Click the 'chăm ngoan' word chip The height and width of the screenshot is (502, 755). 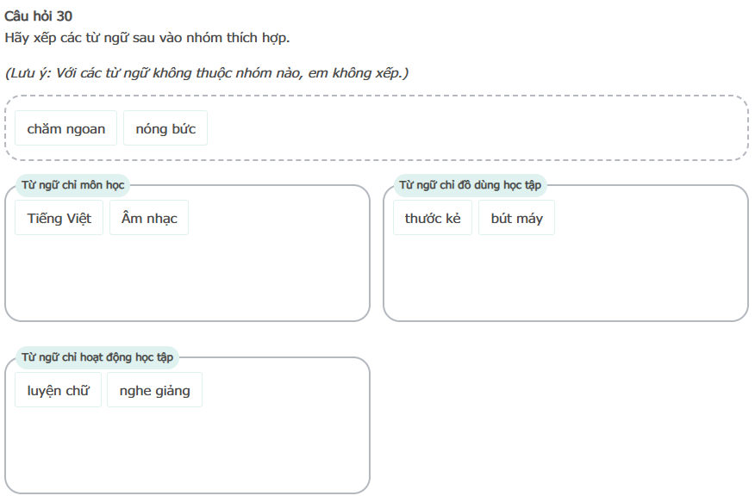pos(66,129)
